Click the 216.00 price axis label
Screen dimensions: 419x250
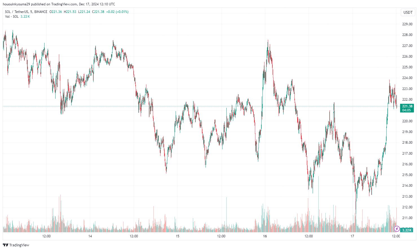click(407, 164)
